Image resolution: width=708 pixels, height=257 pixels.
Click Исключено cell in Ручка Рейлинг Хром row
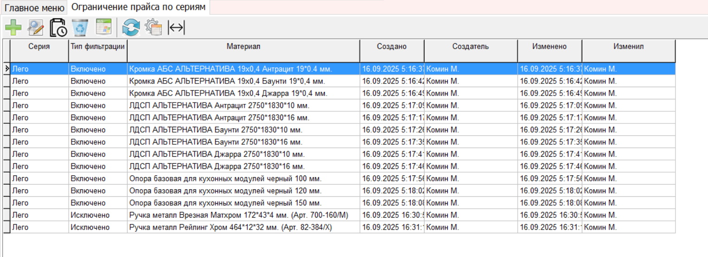(x=90, y=227)
